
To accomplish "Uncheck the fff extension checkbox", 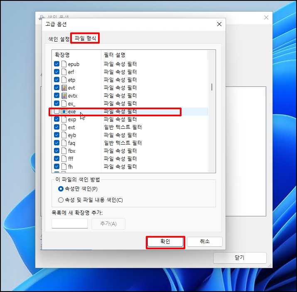I will 56,159.
